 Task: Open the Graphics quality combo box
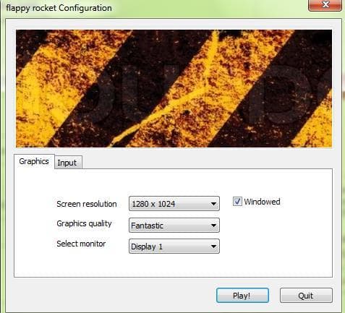174,226
